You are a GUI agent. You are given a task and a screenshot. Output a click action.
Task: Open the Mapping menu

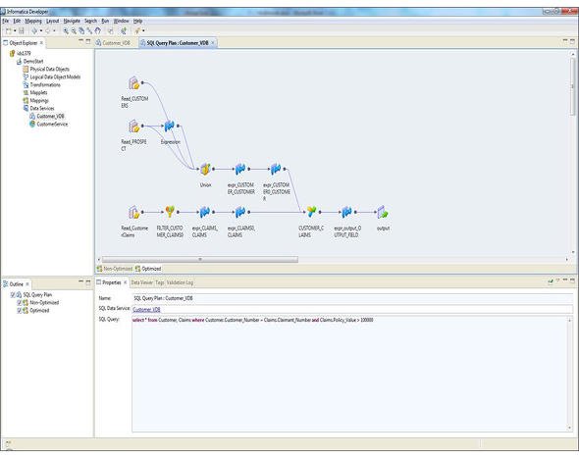pos(33,21)
